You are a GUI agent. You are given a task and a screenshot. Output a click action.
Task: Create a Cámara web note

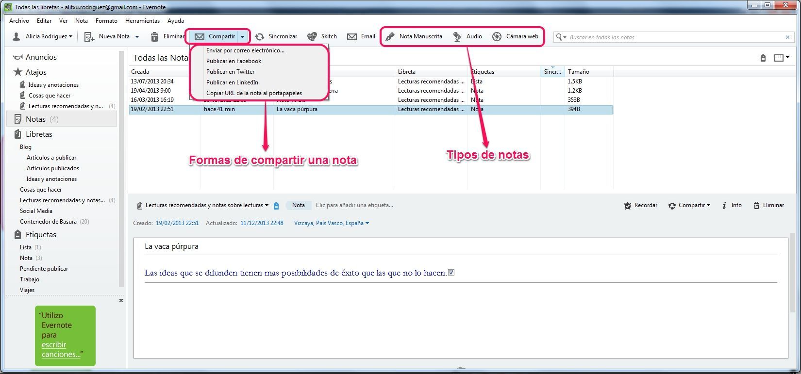515,36
